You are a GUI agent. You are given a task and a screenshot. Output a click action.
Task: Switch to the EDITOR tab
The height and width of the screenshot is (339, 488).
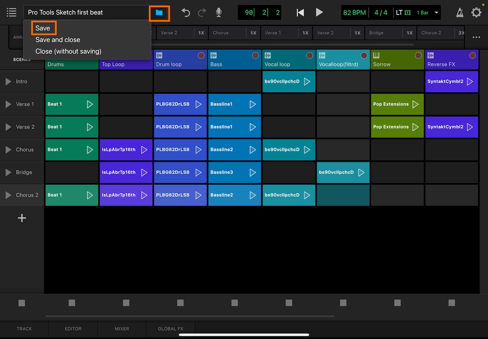(x=73, y=329)
